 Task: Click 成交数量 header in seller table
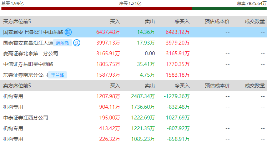coord(255,86)
